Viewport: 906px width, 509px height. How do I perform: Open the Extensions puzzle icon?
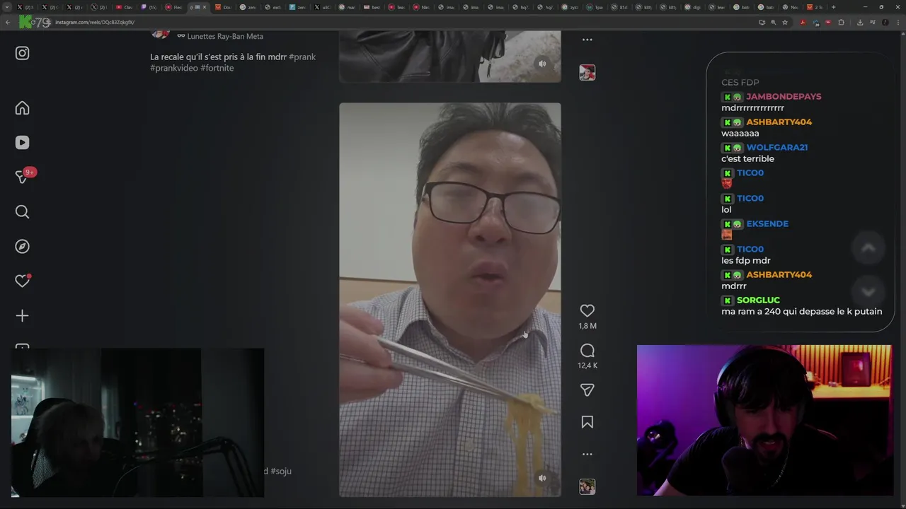point(841,23)
